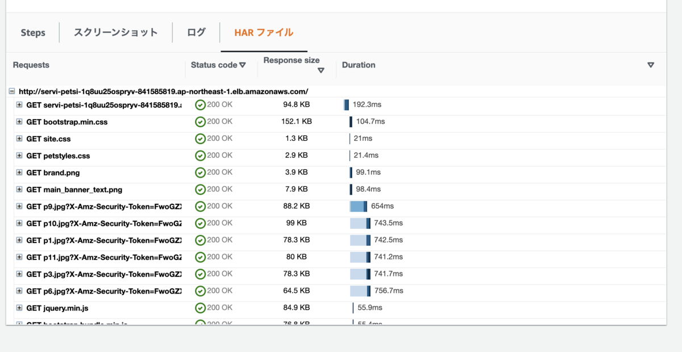682x352 pixels.
Task: Expand the GET p6.jpg request
Action: click(x=19, y=291)
